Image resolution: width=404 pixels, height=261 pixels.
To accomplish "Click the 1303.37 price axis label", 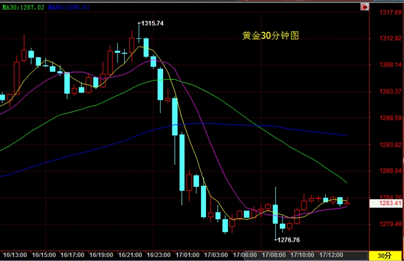I will point(390,91).
